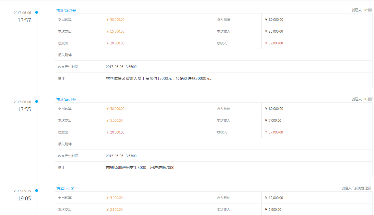Click the ¥ 30,000.00 本次收入 value
This screenshot has width=374, height=215.
[x=274, y=31]
